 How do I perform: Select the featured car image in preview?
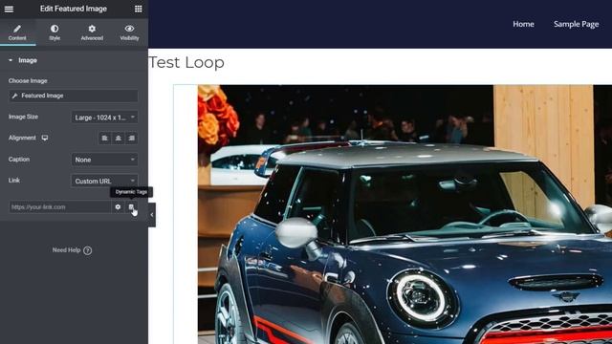click(x=404, y=214)
